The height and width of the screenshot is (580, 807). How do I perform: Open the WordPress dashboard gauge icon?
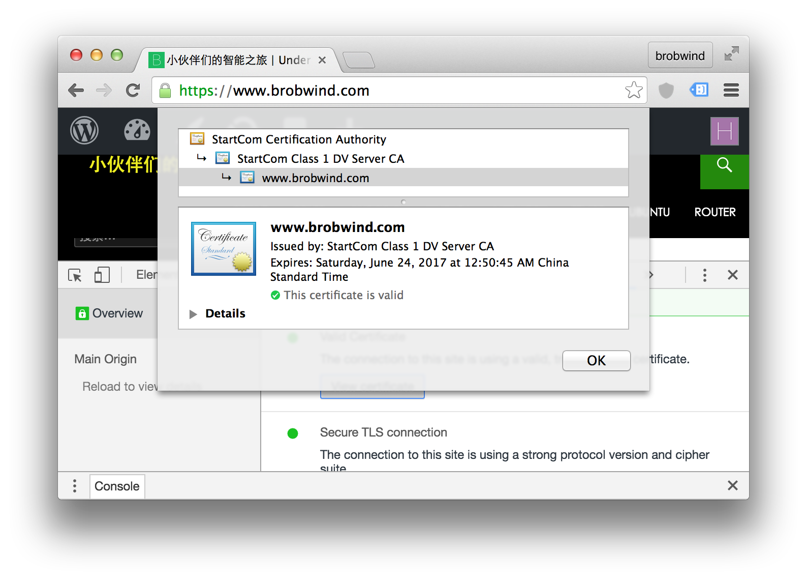[x=137, y=130]
